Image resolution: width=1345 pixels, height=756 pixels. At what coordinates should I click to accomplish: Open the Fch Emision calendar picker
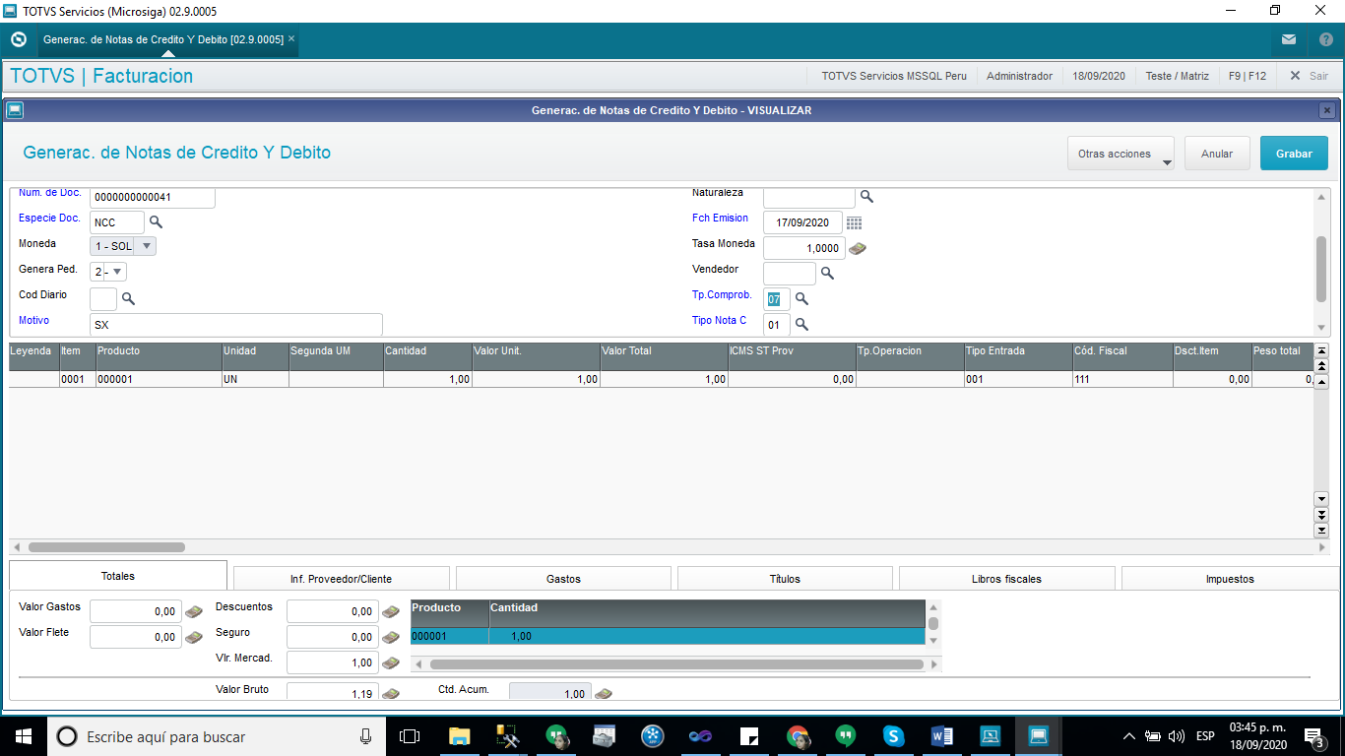coord(854,222)
